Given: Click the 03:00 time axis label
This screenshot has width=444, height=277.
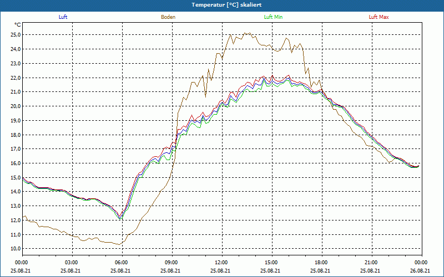Looking at the screenshot, I should click(x=73, y=263).
